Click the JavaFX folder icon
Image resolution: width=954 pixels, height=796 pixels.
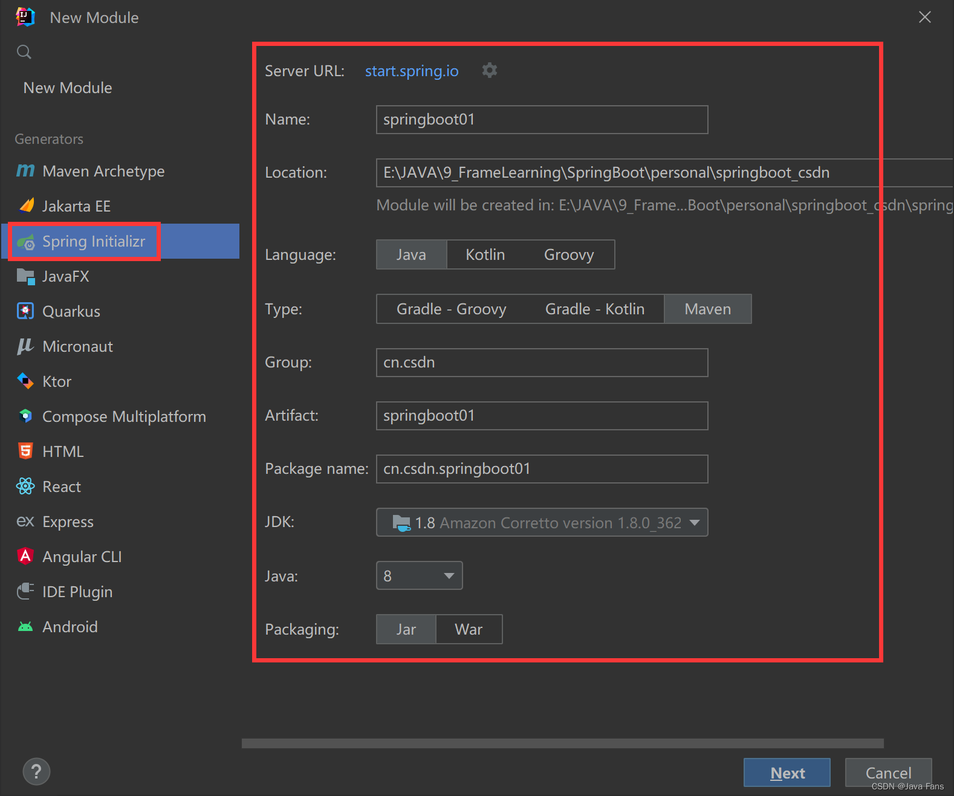(25, 277)
